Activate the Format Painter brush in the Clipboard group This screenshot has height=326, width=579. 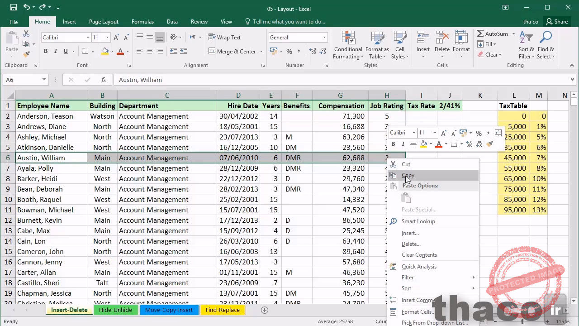tap(26, 54)
